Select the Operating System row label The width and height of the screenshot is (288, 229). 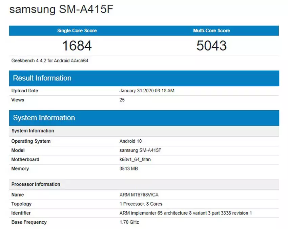click(x=31, y=141)
